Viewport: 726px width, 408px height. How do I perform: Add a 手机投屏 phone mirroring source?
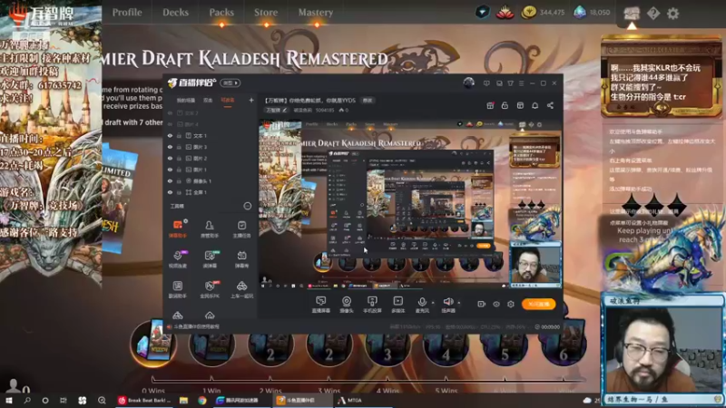372,305
